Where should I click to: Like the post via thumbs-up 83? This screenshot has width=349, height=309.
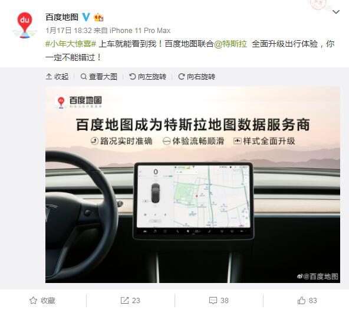[307, 301]
